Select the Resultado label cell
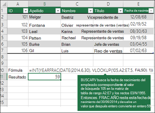The width and height of the screenshot is (155, 113). [18, 77]
